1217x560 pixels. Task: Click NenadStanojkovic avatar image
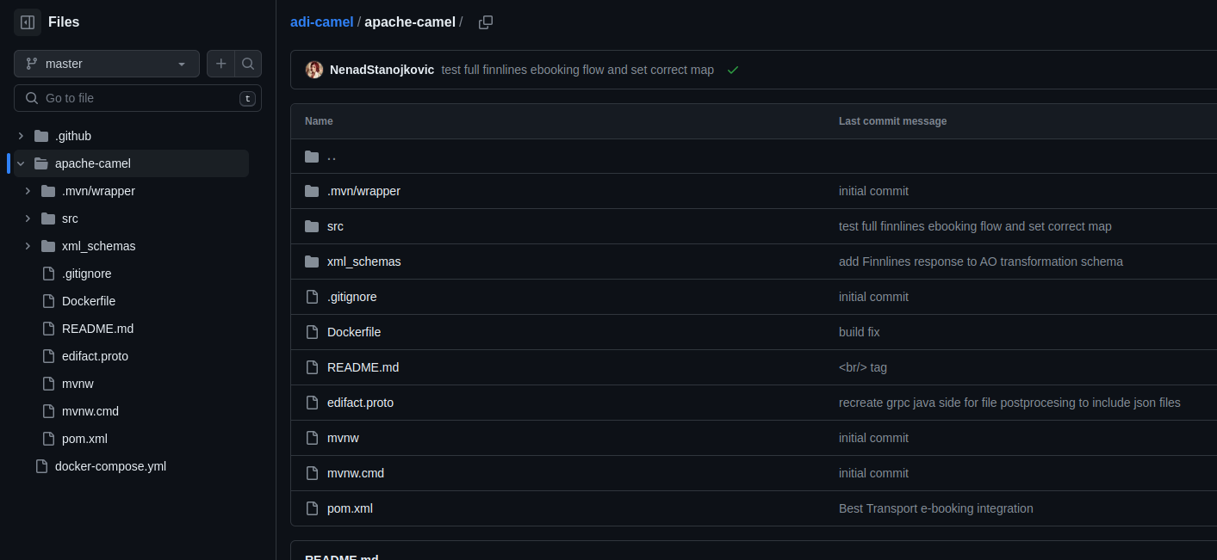click(x=314, y=70)
